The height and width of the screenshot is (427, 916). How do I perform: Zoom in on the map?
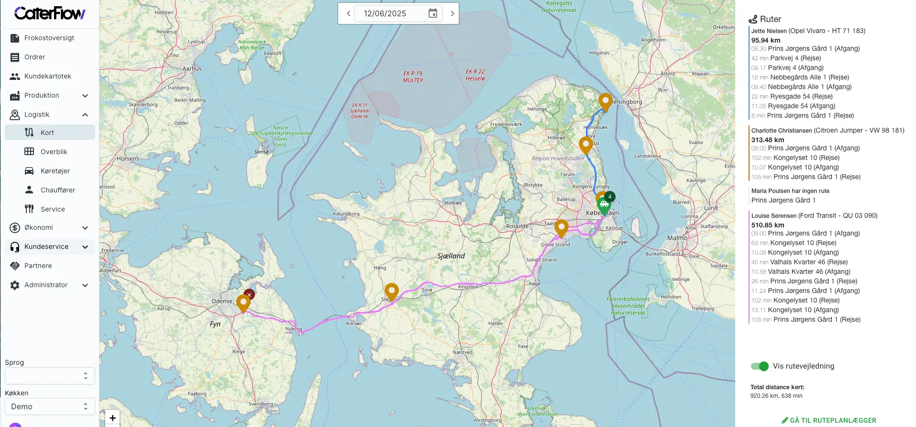coord(112,417)
